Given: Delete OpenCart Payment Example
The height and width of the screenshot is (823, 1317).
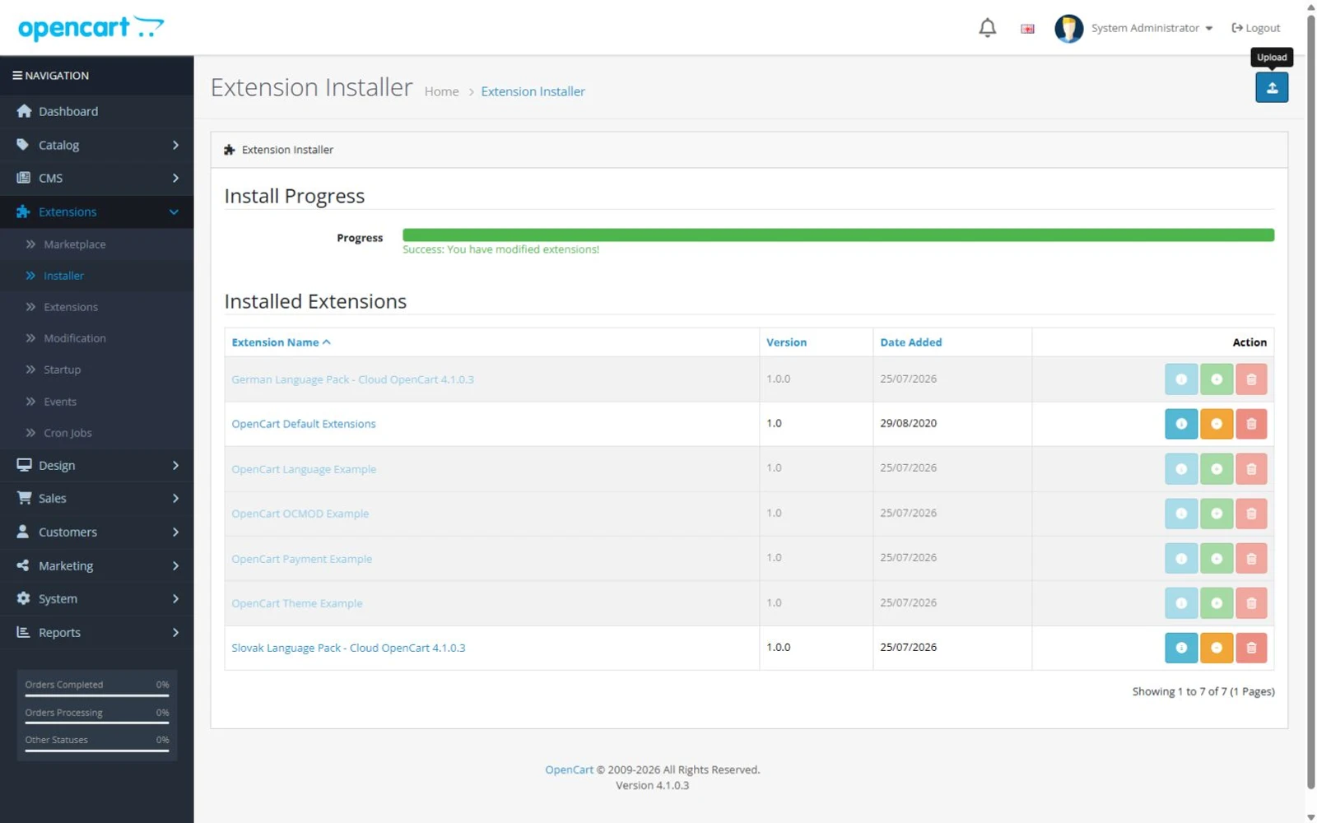Looking at the screenshot, I should pyautogui.click(x=1251, y=559).
